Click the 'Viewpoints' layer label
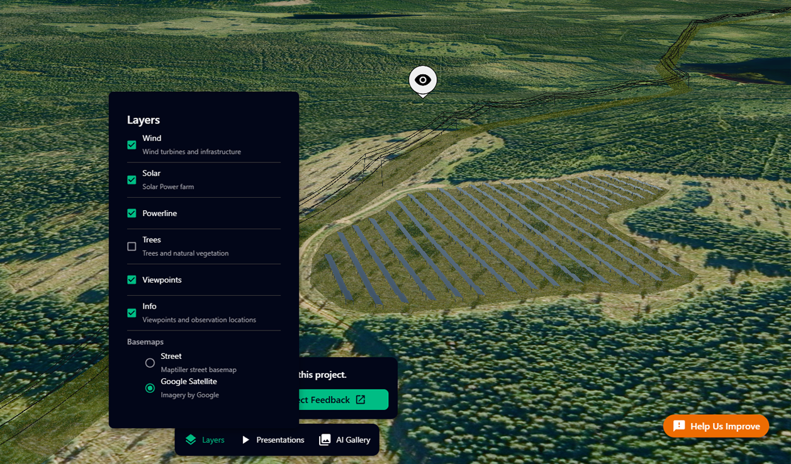 coord(162,280)
